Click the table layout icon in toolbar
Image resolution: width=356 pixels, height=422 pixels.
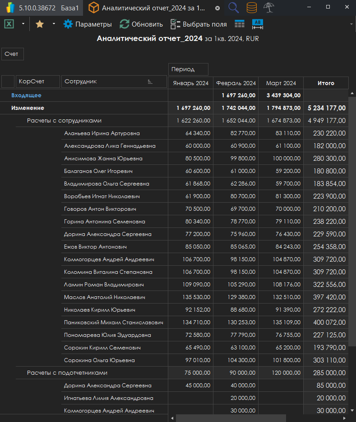click(240, 24)
